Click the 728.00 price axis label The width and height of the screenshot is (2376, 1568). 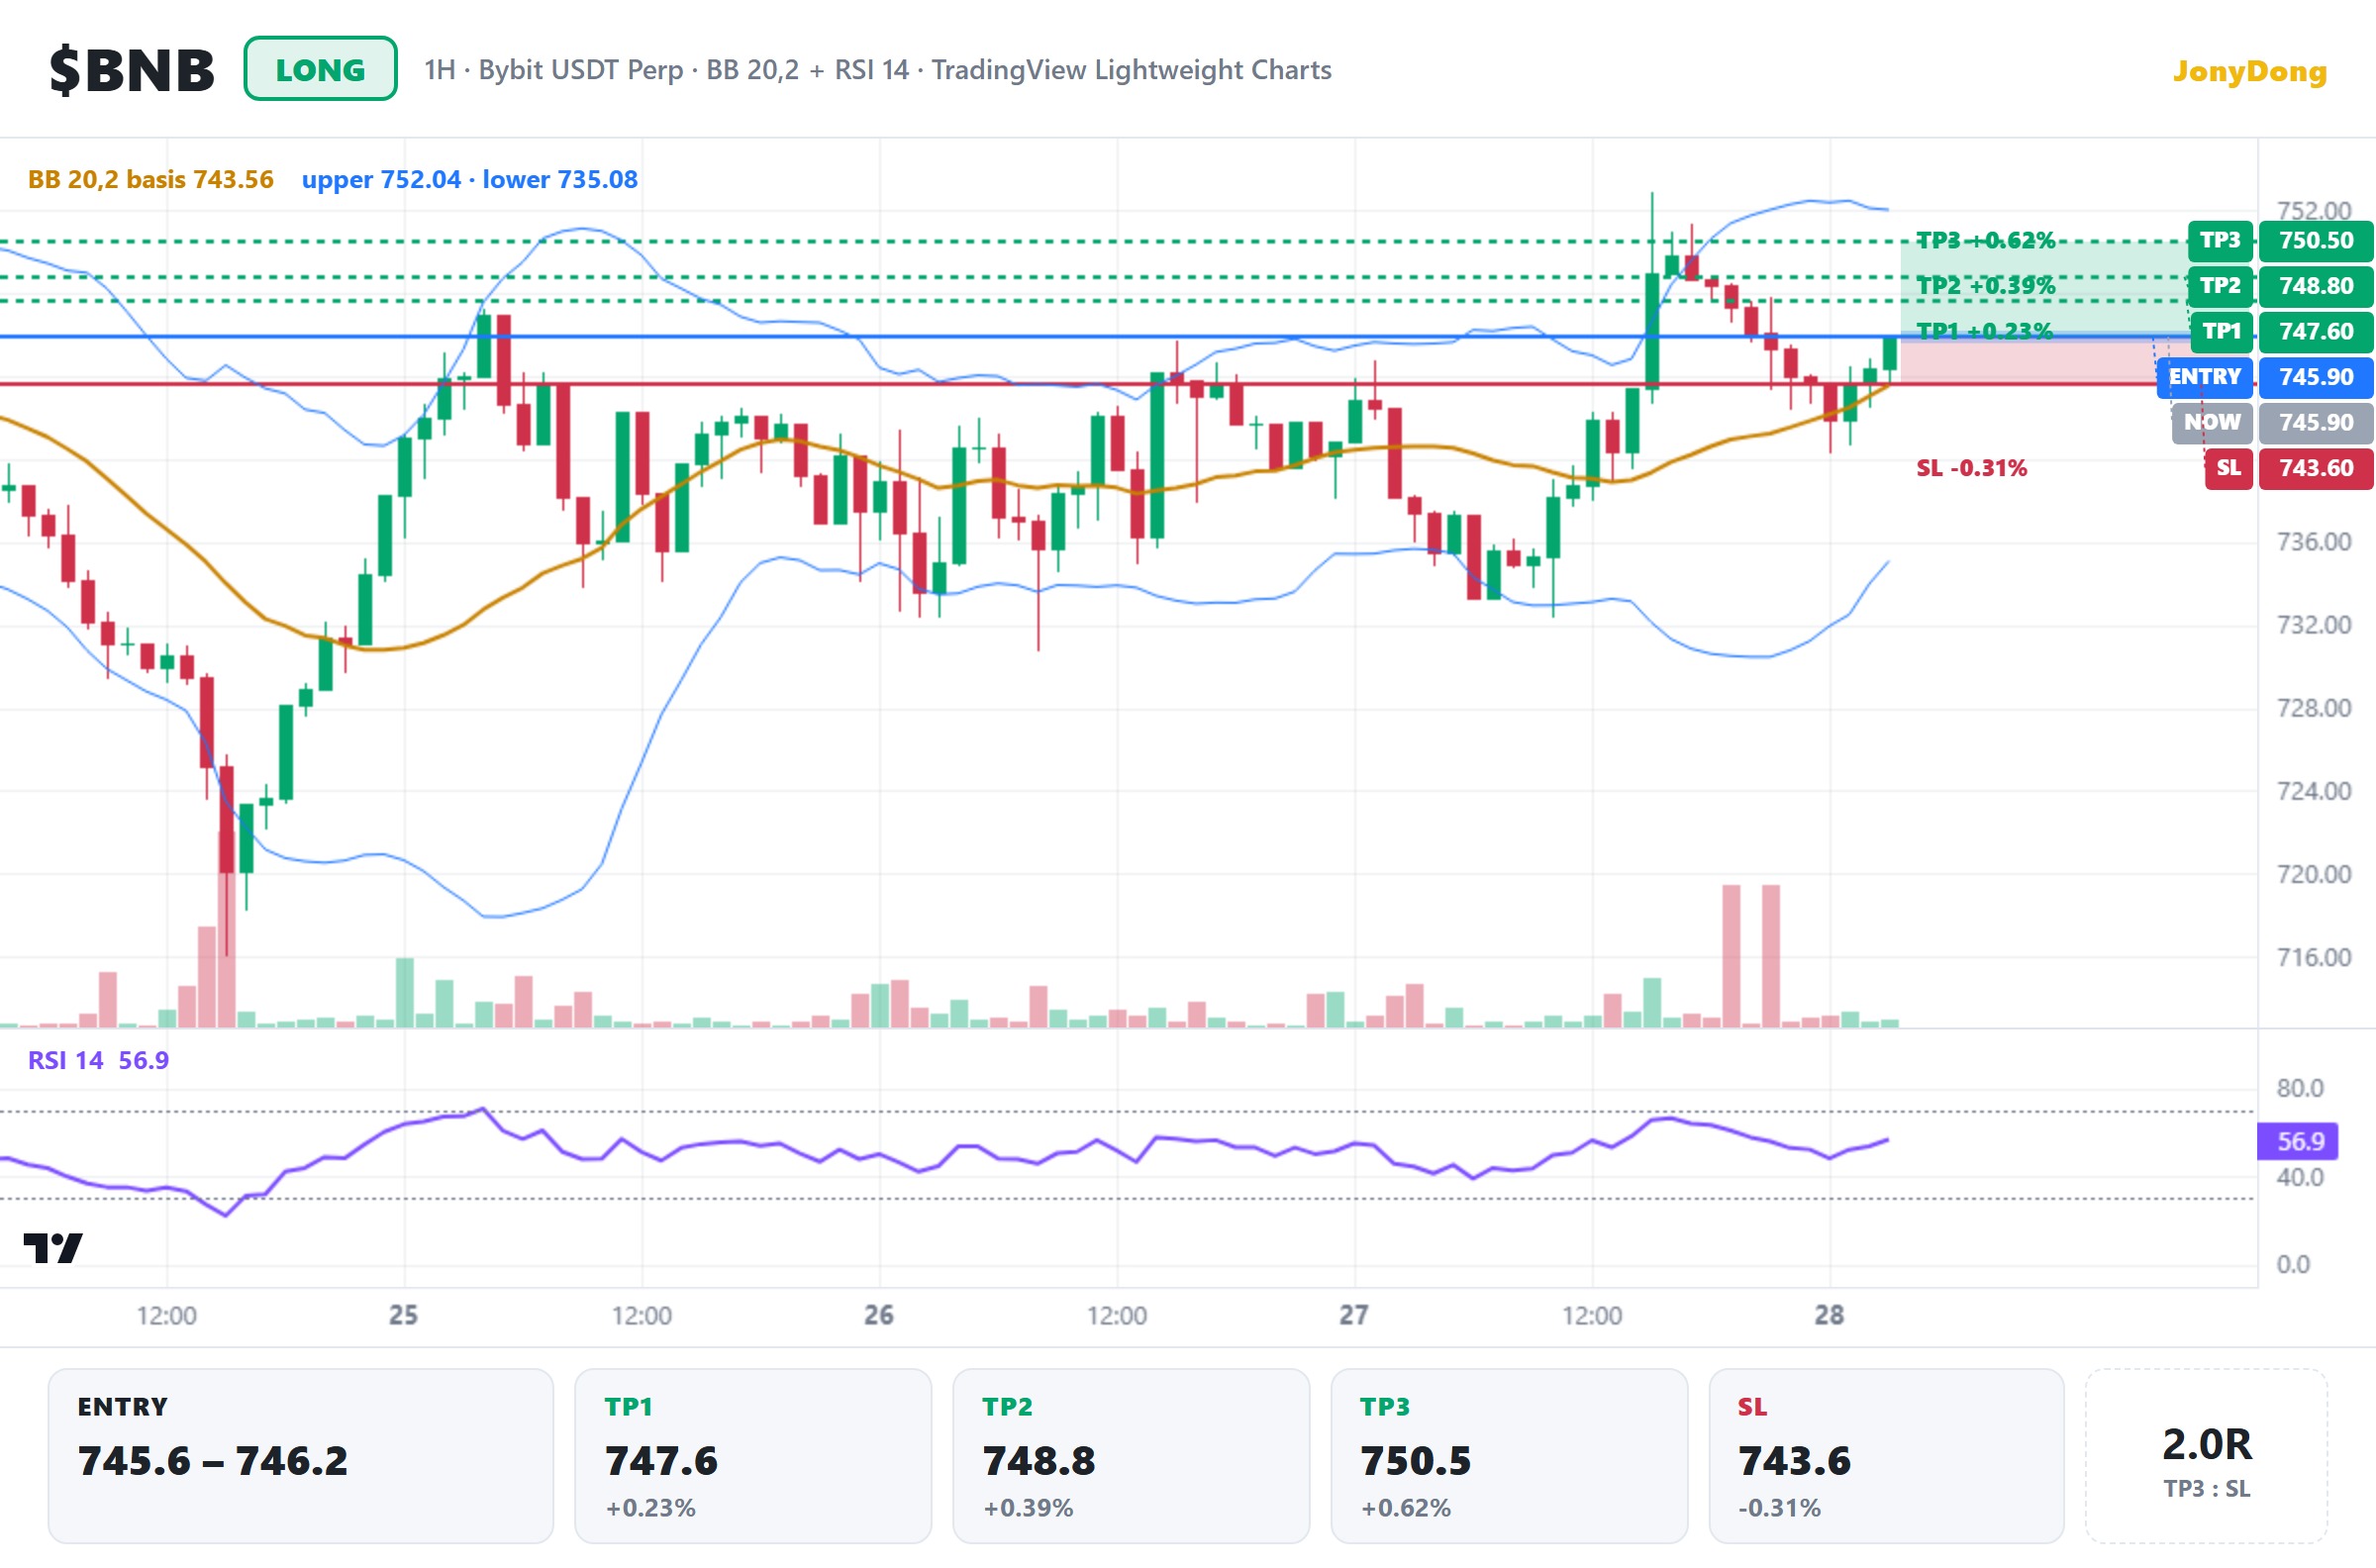pyautogui.click(x=2314, y=708)
